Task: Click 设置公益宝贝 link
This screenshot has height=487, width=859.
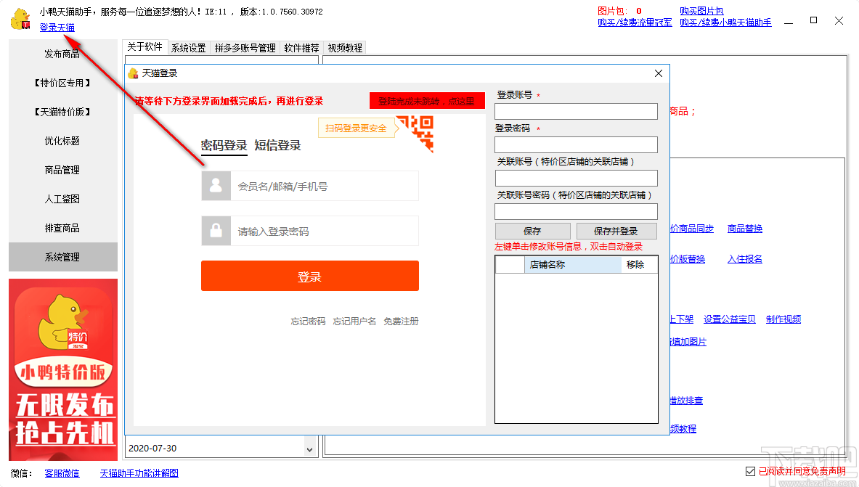Action: [730, 319]
